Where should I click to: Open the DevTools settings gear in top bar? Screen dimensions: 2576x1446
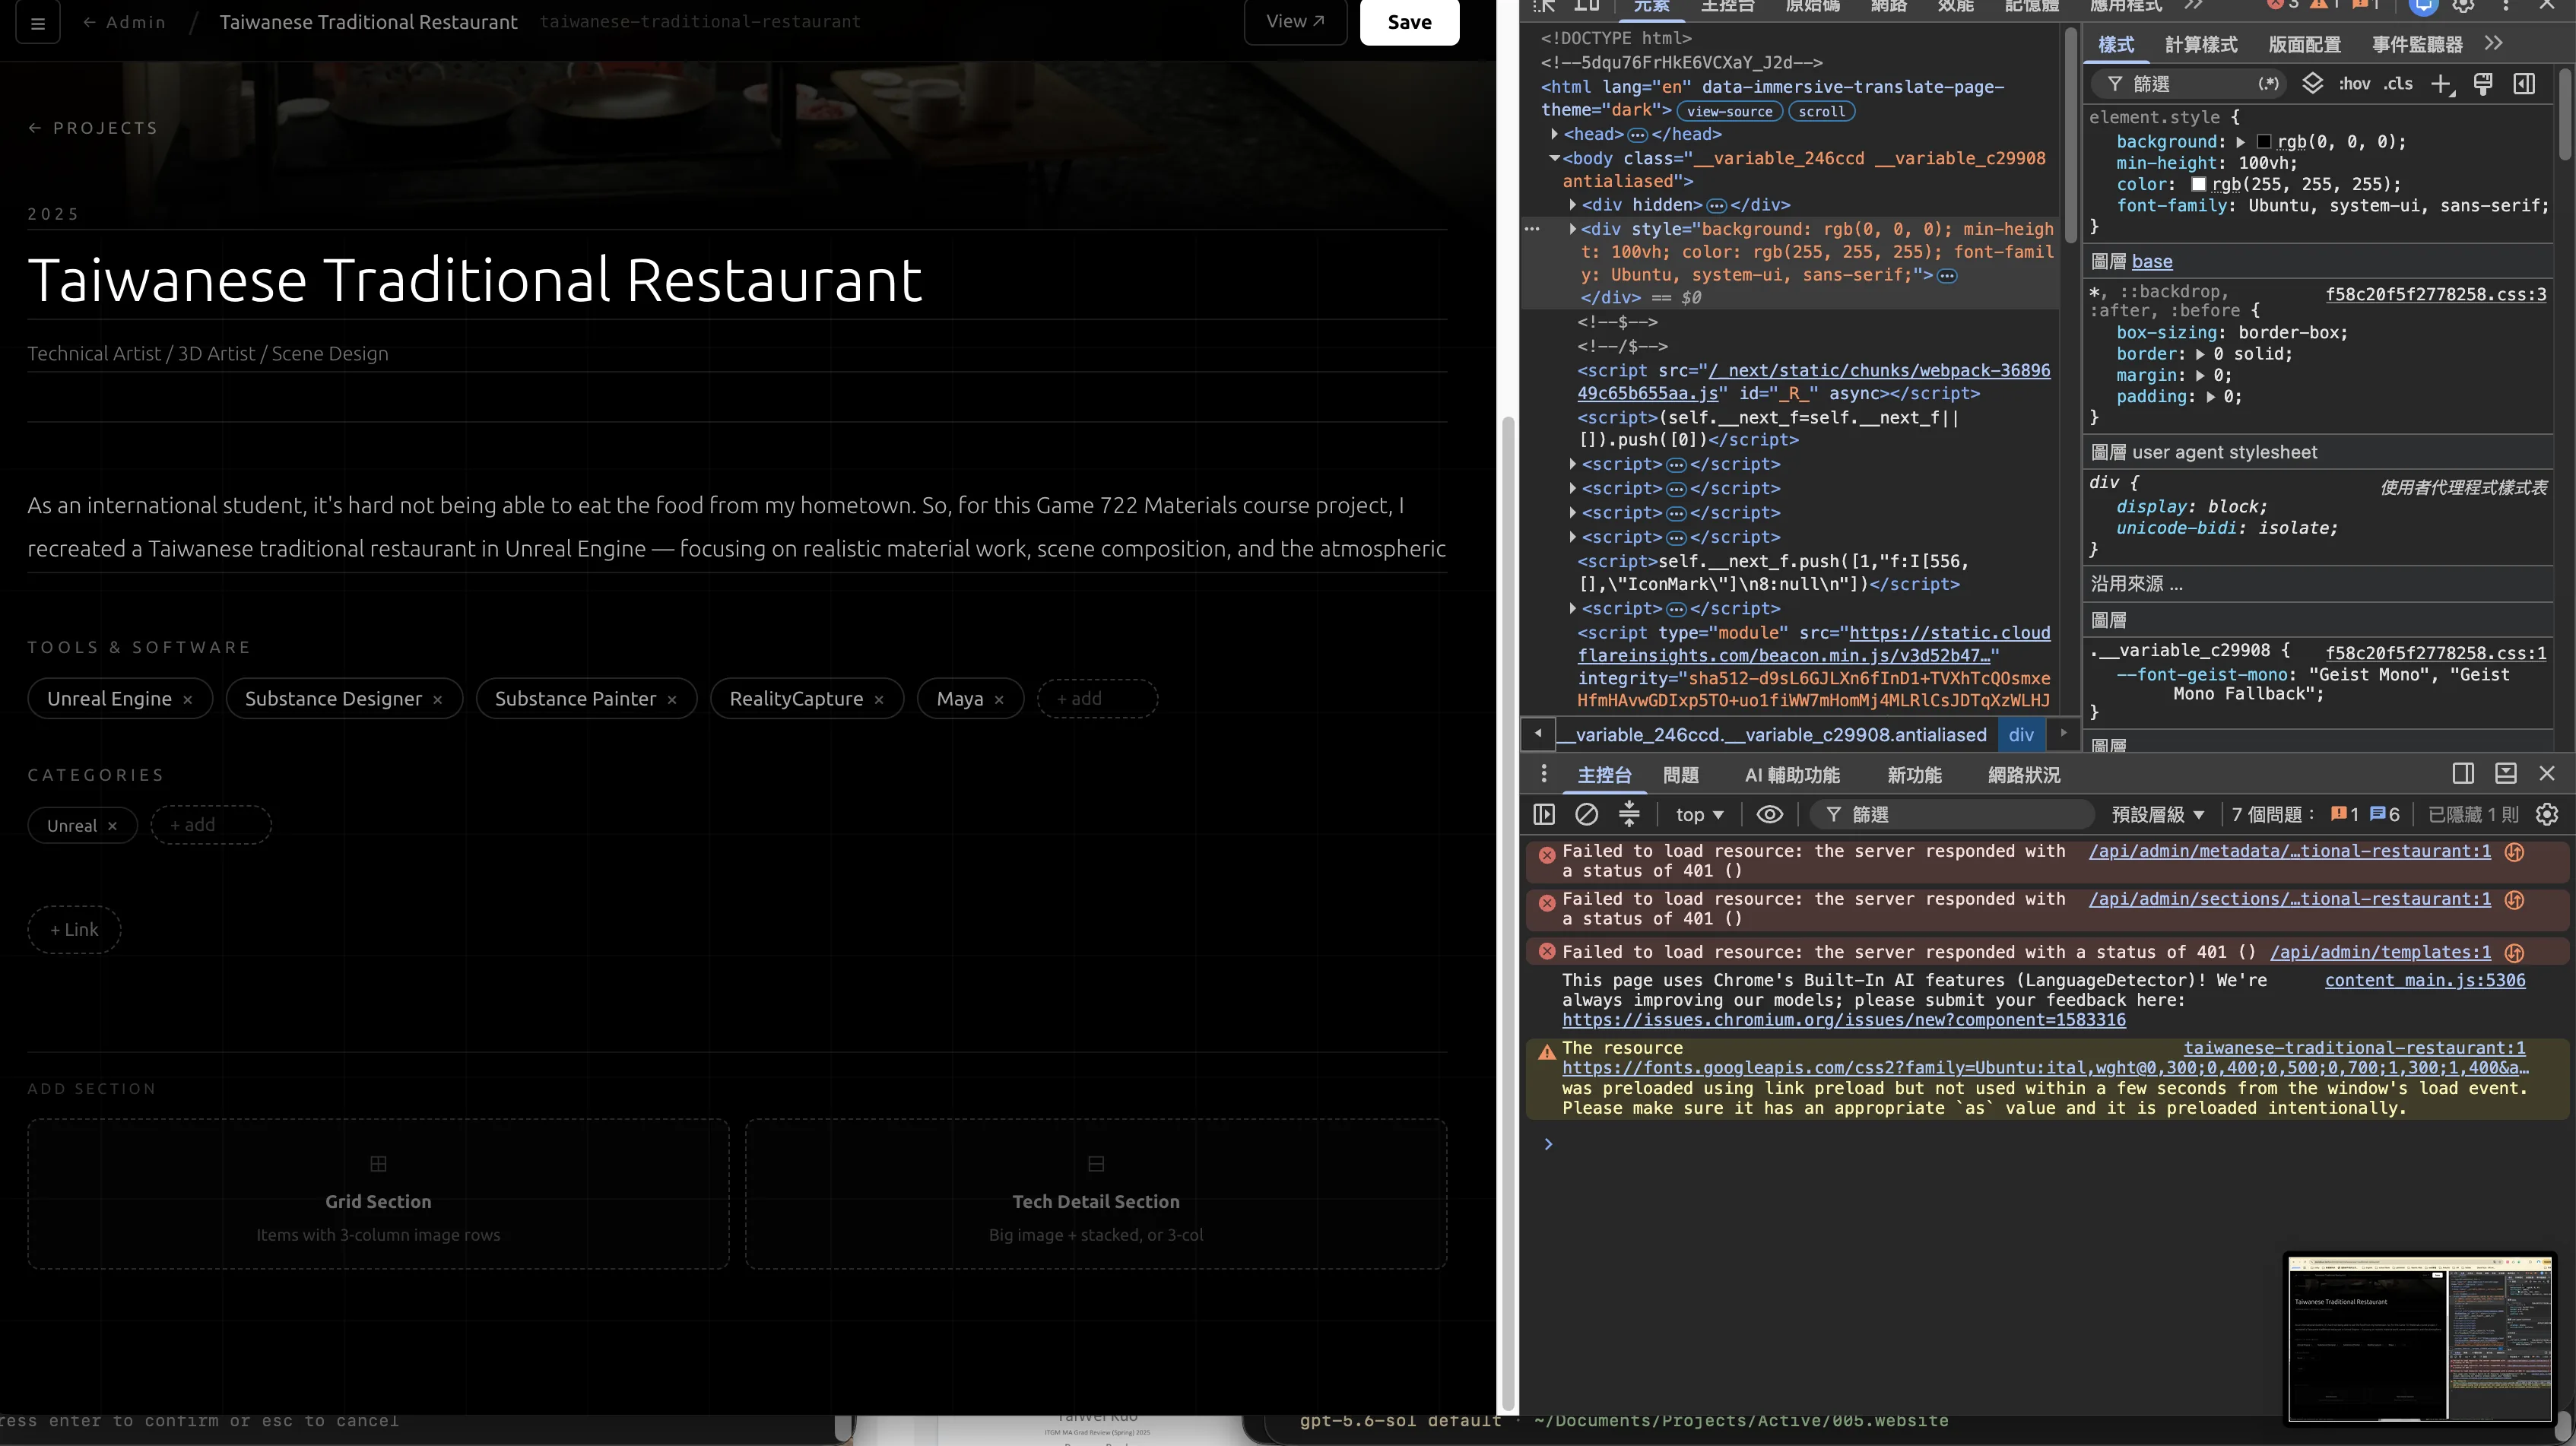[x=2464, y=6]
